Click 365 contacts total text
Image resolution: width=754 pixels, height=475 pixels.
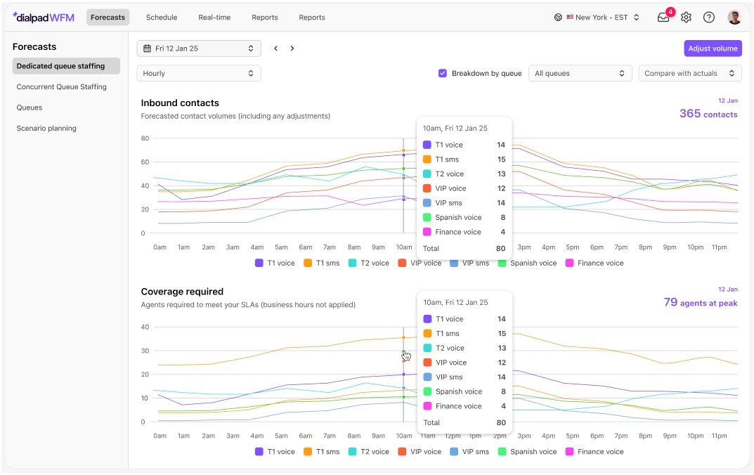(x=708, y=114)
